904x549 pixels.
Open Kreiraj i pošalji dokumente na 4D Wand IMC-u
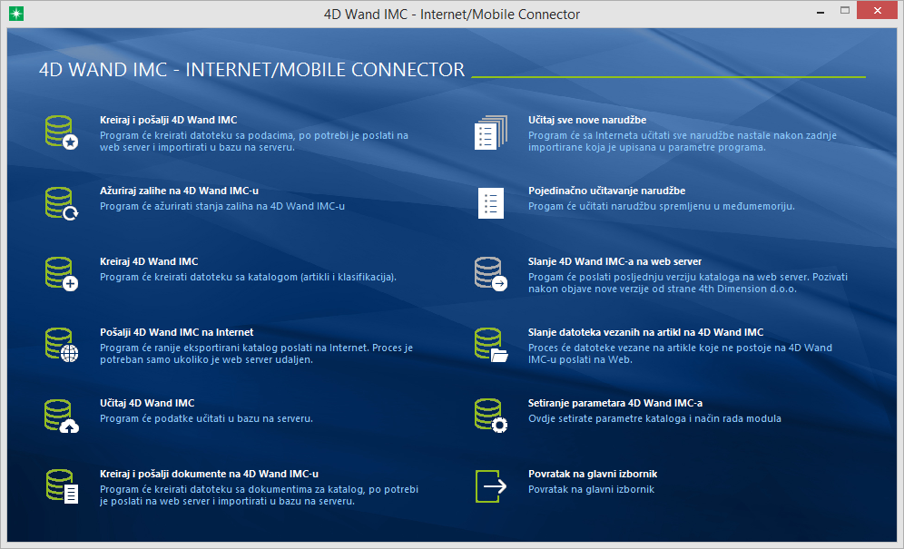coord(210,474)
